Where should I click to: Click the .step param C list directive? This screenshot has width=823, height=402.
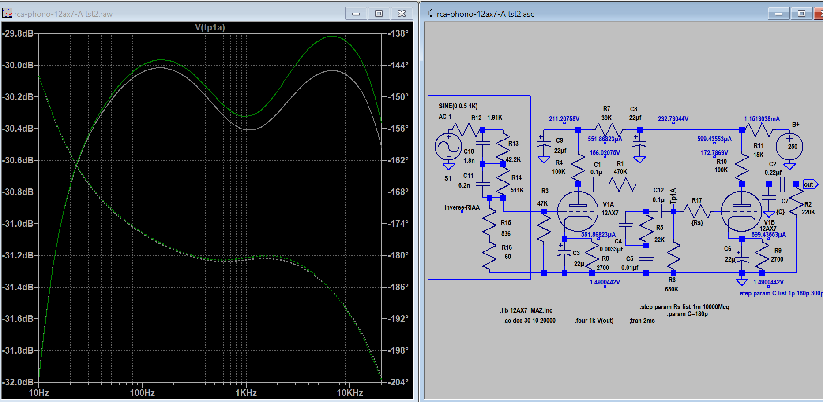[x=781, y=293]
